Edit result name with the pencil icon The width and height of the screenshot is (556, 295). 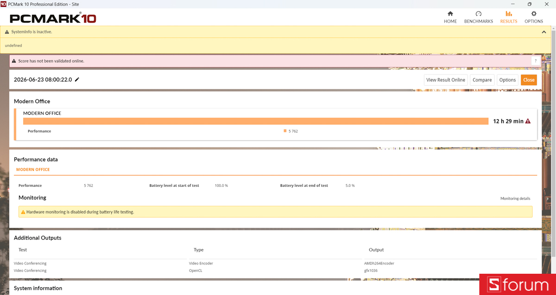pos(77,80)
